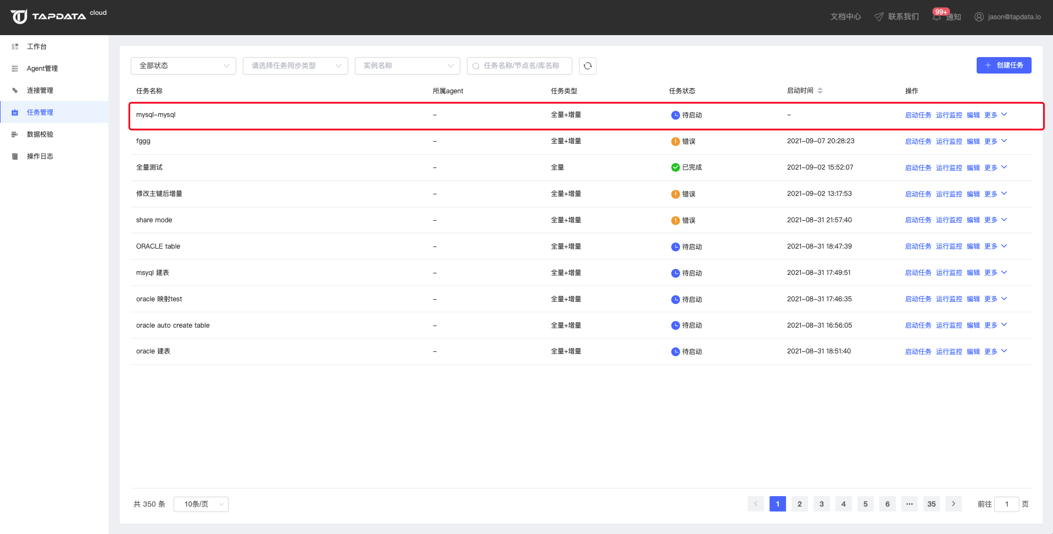The width and height of the screenshot is (1053, 534).
Task: Expand 更多 menu for the mysql-mysql task
Action: click(995, 115)
